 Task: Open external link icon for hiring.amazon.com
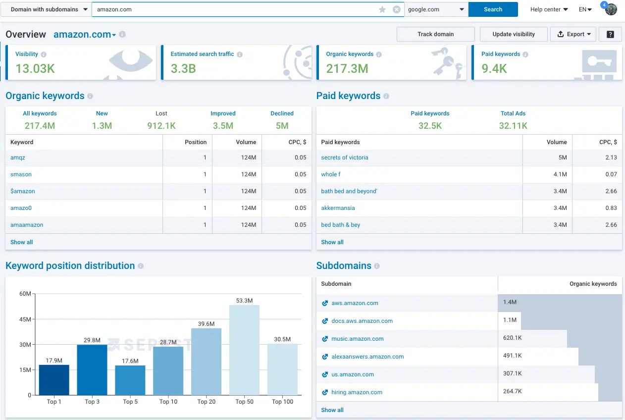coord(325,392)
